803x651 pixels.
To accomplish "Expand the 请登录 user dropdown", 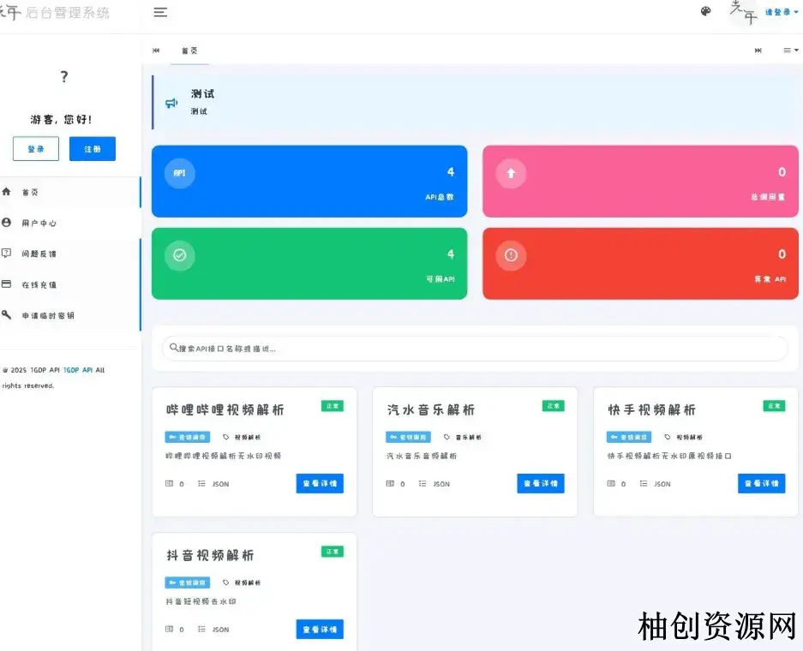I will coord(781,12).
